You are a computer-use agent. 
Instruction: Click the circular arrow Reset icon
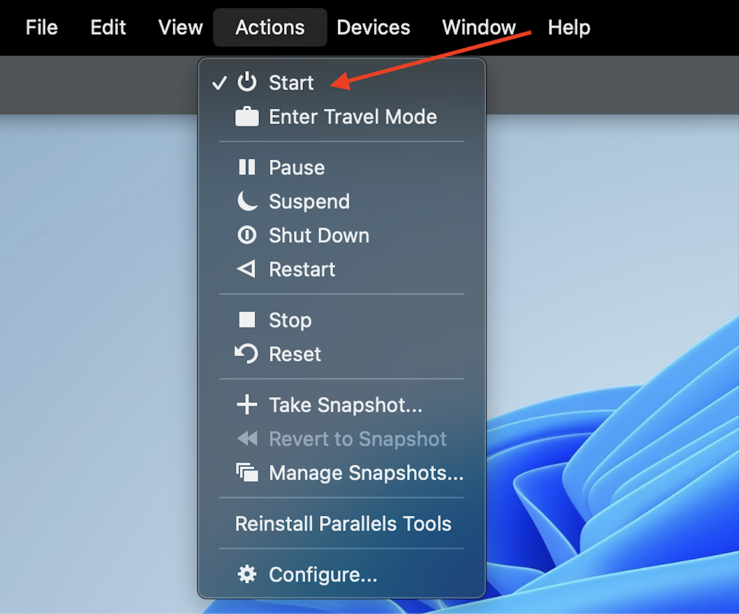click(x=246, y=354)
